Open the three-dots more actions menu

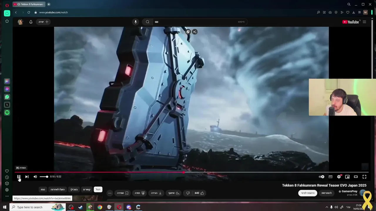pyautogui.click(x=110, y=193)
